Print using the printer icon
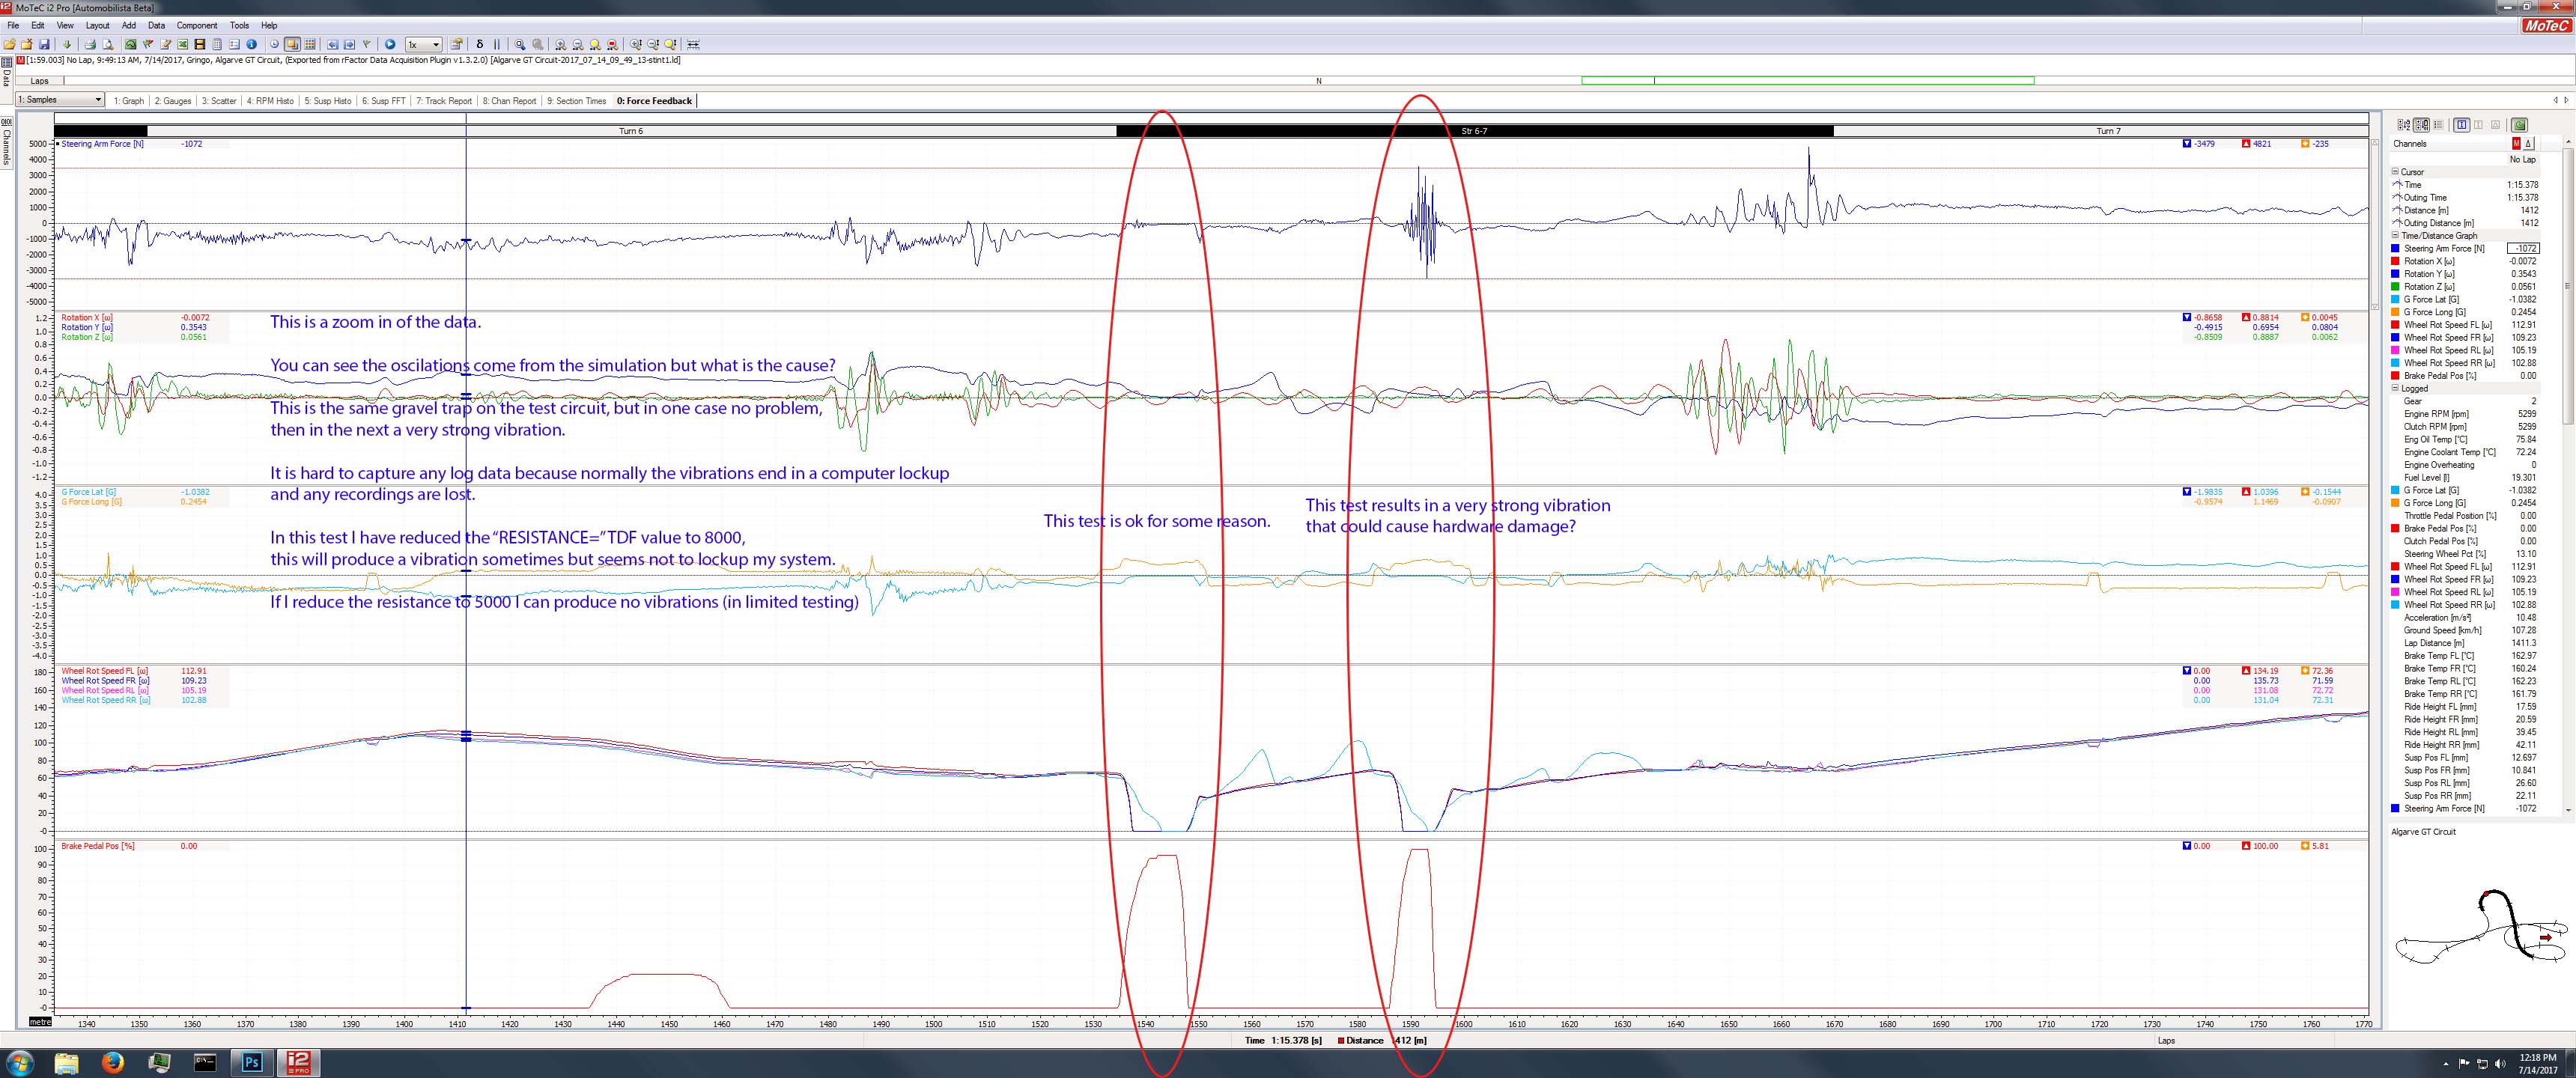The width and height of the screenshot is (2576, 1078). tap(90, 44)
